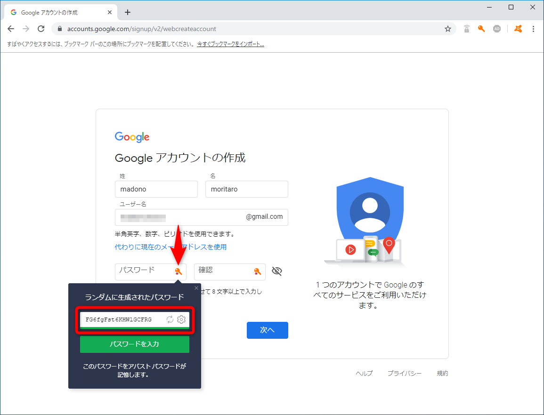The width and height of the screenshot is (544, 415).
Task: Open the Chrome three-dot menu
Action: click(533, 29)
